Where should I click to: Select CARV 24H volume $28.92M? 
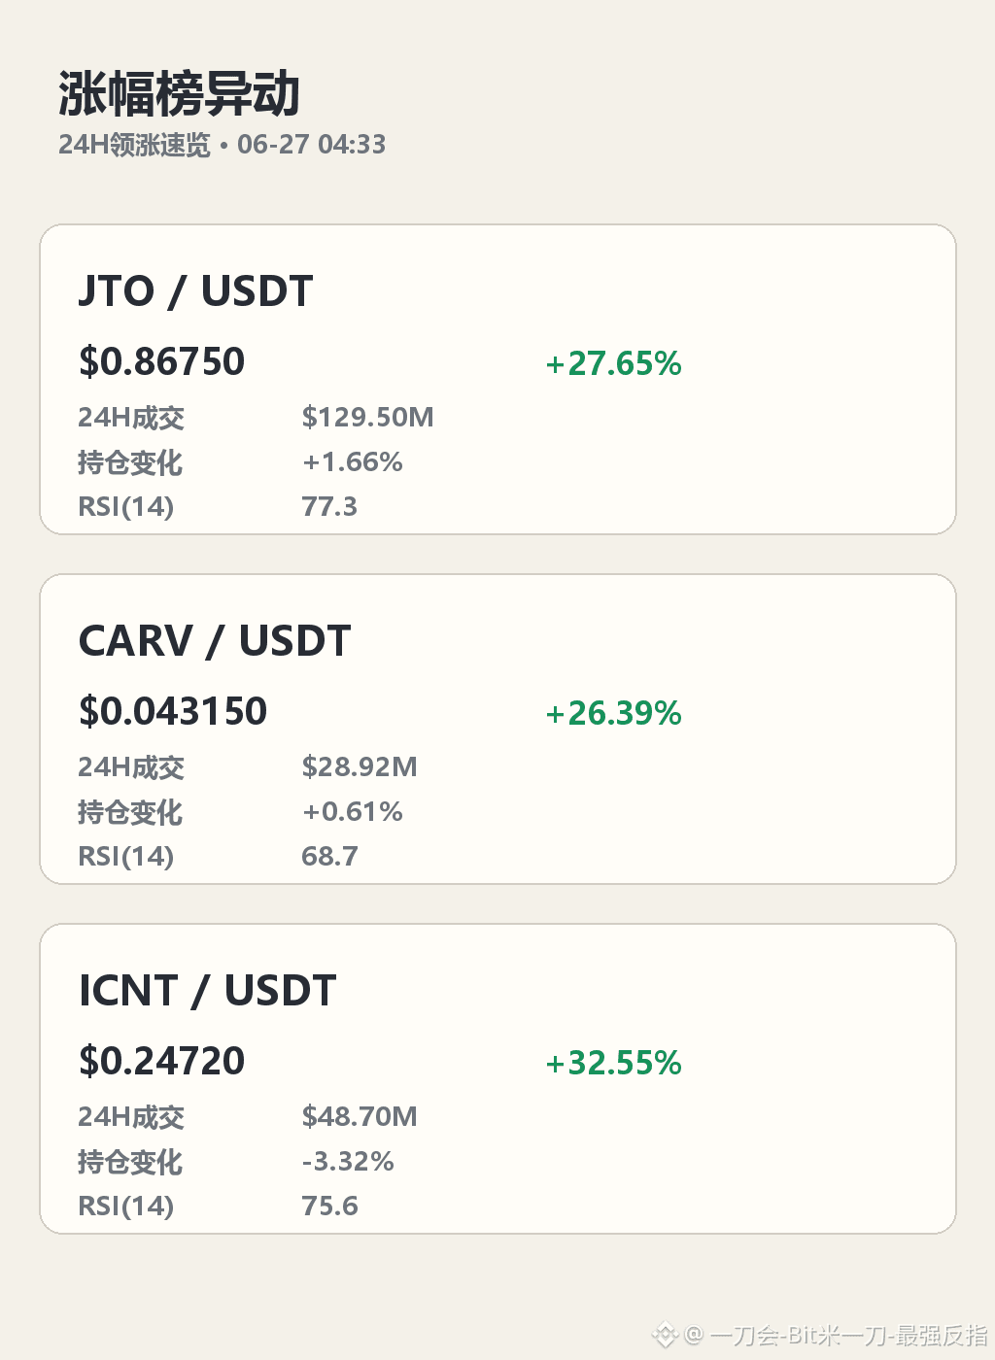(x=360, y=767)
